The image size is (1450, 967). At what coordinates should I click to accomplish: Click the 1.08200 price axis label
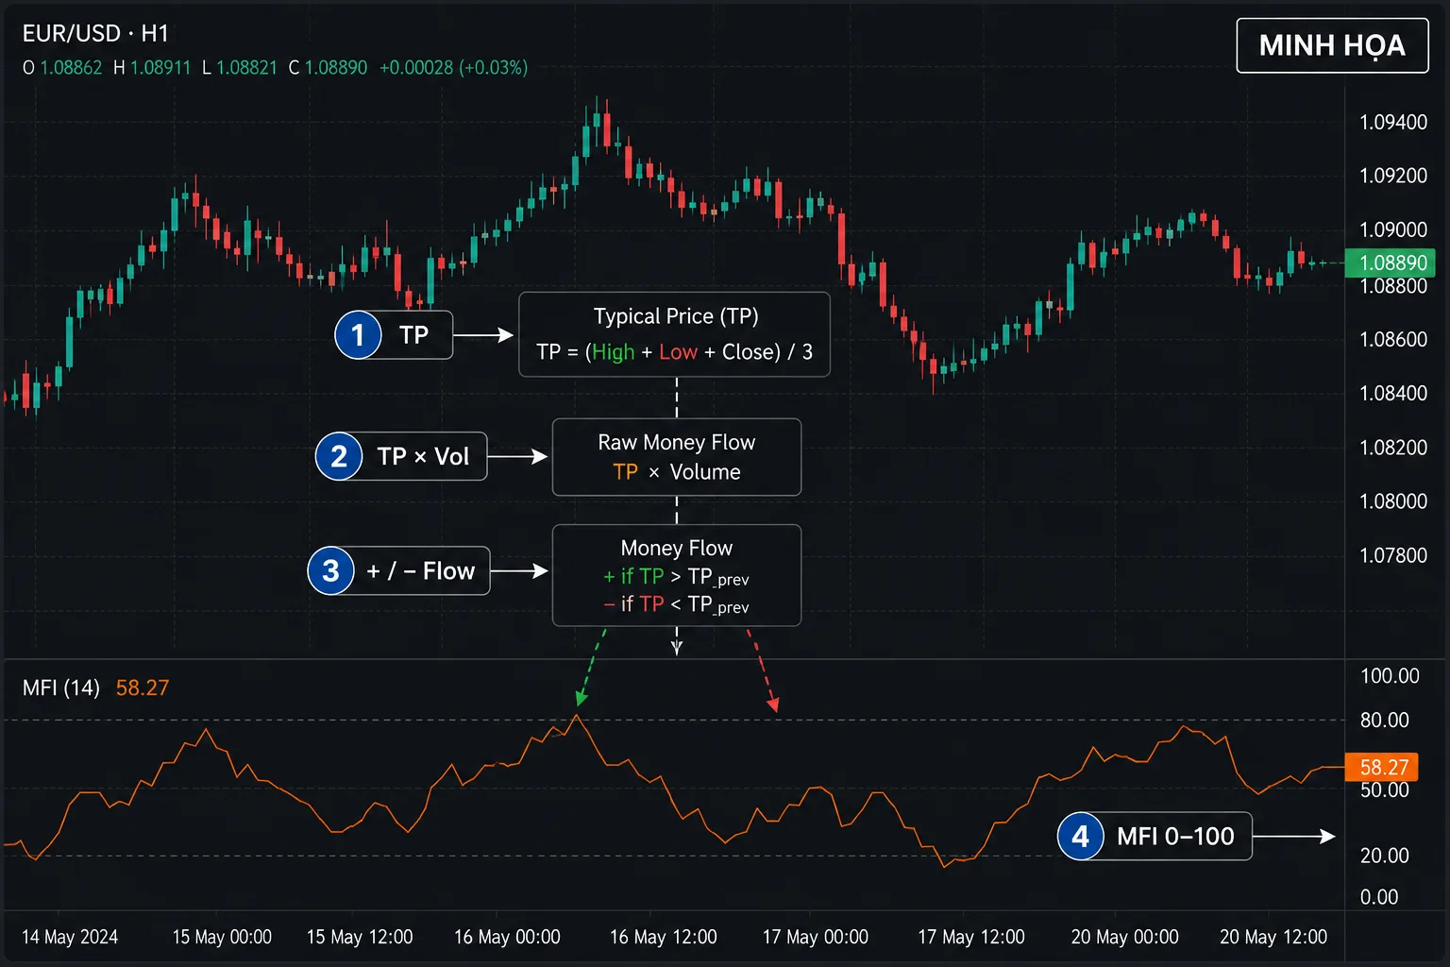coord(1393,448)
